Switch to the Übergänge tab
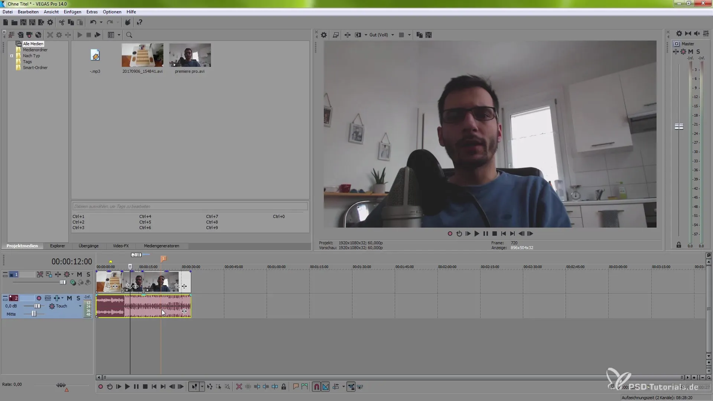Image resolution: width=713 pixels, height=401 pixels. point(88,246)
